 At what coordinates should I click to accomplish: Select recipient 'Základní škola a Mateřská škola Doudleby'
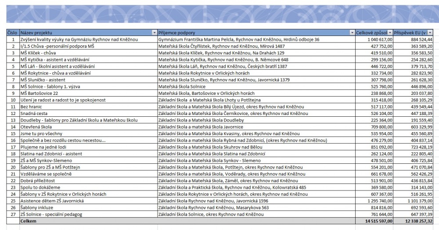pos(256,120)
